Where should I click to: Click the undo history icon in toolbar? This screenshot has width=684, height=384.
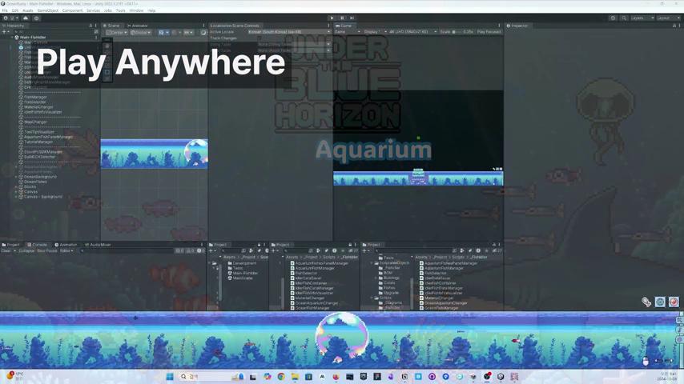613,18
